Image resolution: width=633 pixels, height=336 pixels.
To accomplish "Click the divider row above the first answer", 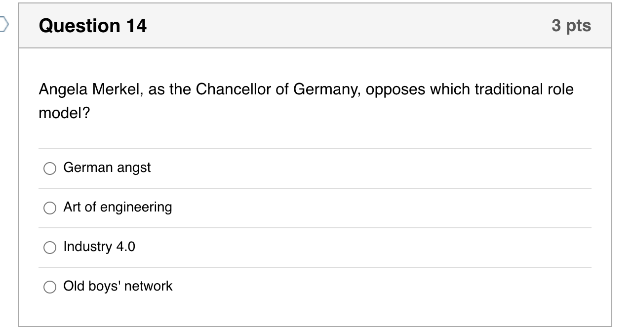I will point(316,147).
